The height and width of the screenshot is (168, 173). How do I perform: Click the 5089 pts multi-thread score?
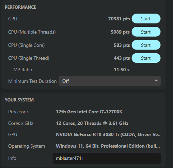coord(120,32)
